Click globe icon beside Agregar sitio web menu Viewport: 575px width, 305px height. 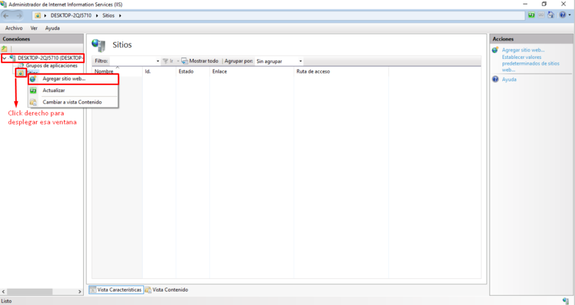tap(33, 78)
